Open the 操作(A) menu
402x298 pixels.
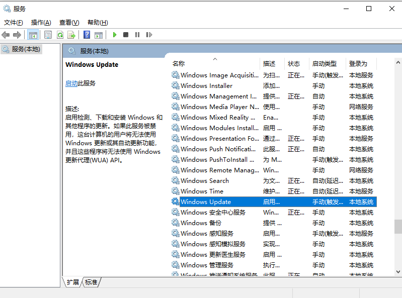(41, 23)
